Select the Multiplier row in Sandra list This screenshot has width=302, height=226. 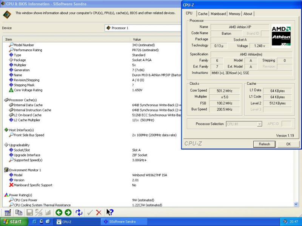pyautogui.click(x=92, y=65)
